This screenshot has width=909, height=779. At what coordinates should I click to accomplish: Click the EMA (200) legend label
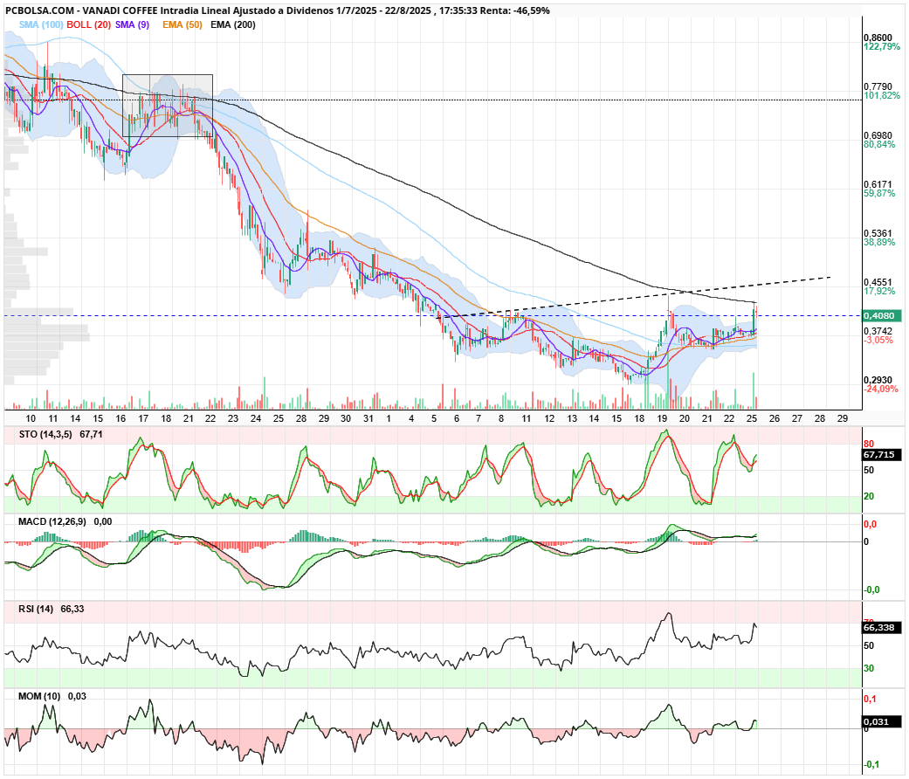coord(233,25)
